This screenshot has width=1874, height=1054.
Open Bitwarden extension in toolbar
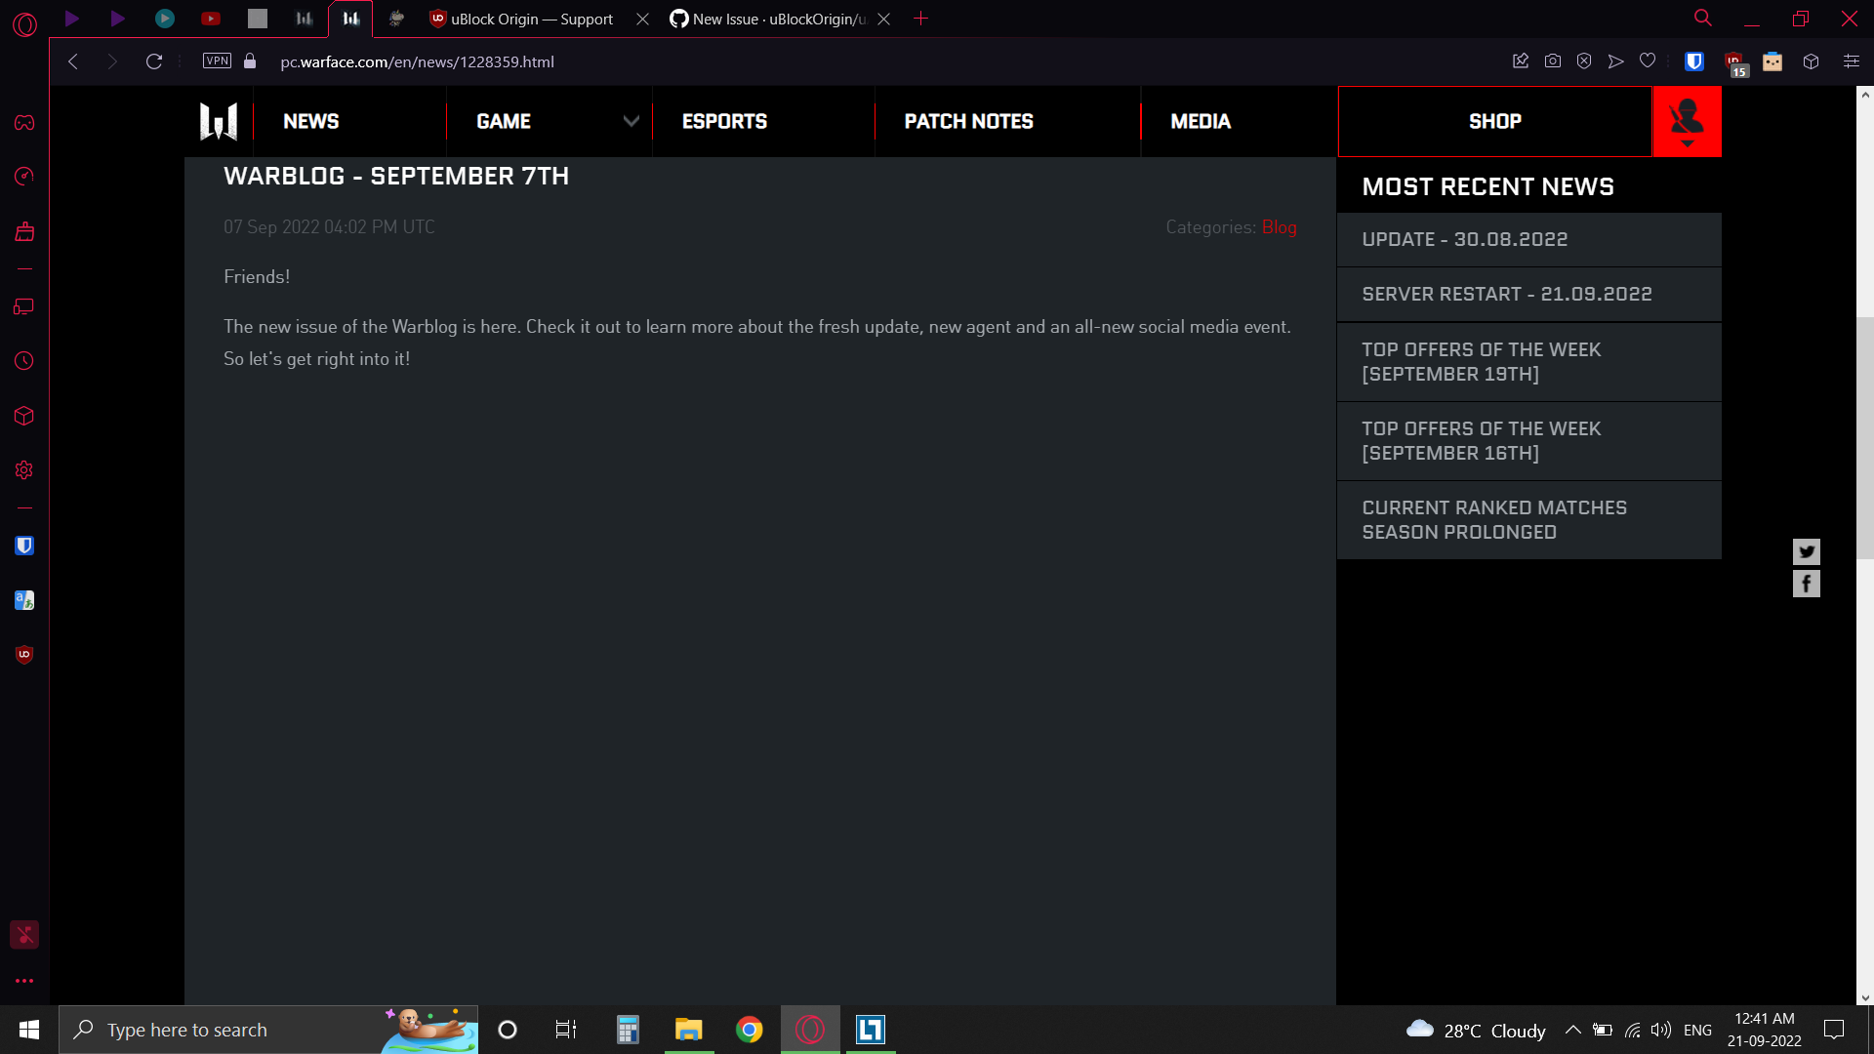1694,61
